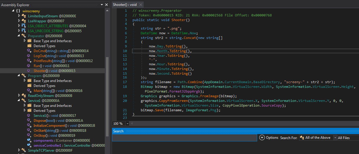
Task: Expand the ReadOnlyStream class node
Action: [19, 95]
